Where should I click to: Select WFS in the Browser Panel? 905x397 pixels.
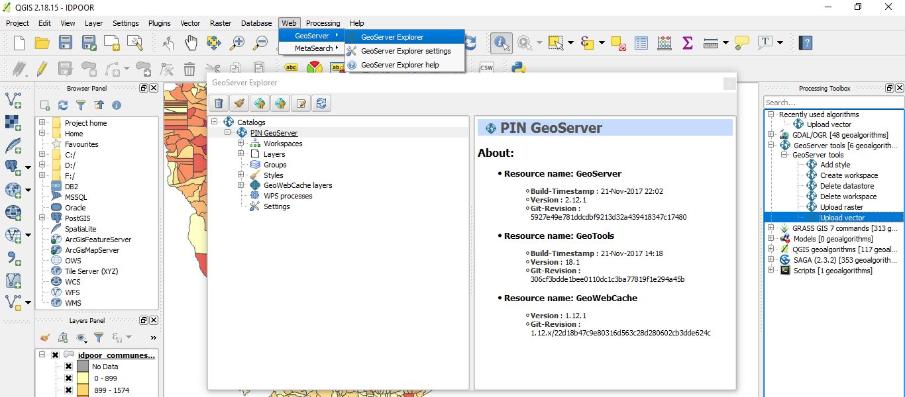coord(72,292)
